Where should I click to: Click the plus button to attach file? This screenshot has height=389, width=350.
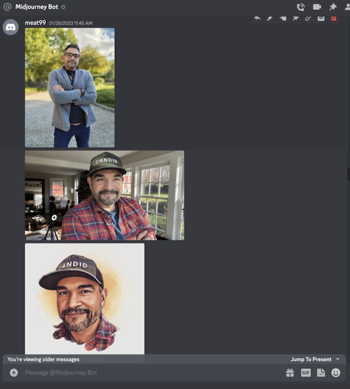point(14,373)
